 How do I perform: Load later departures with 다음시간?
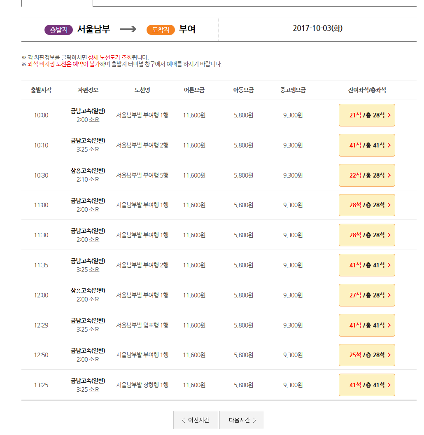pos(242,420)
